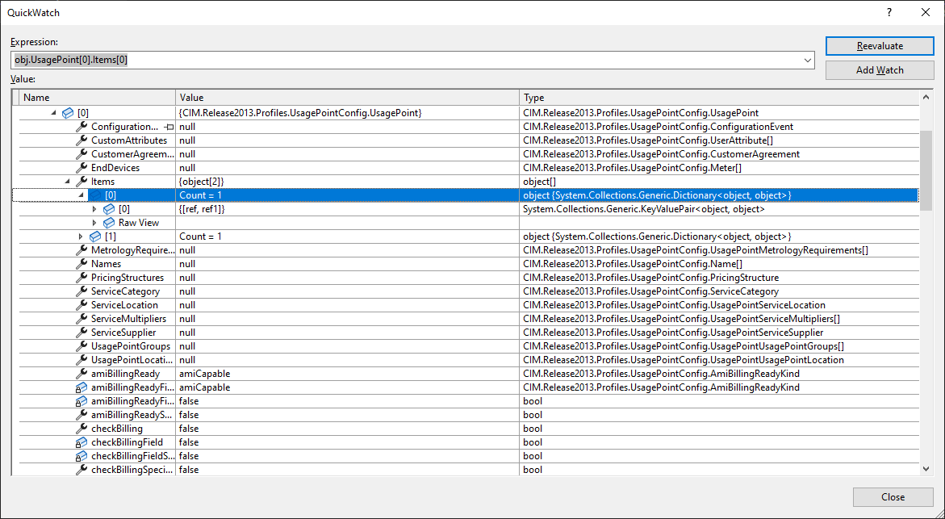The image size is (945, 519).
Task: Click the object icon next to the root [0] node
Action: [x=68, y=113]
